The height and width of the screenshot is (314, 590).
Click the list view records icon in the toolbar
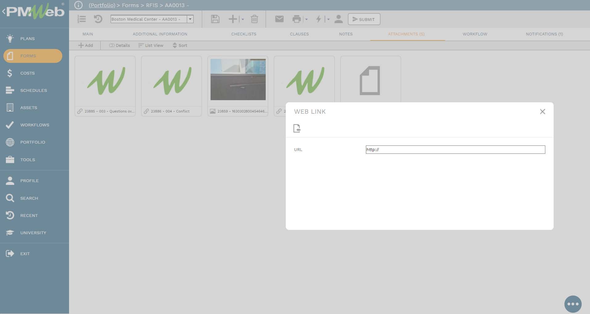point(81,19)
